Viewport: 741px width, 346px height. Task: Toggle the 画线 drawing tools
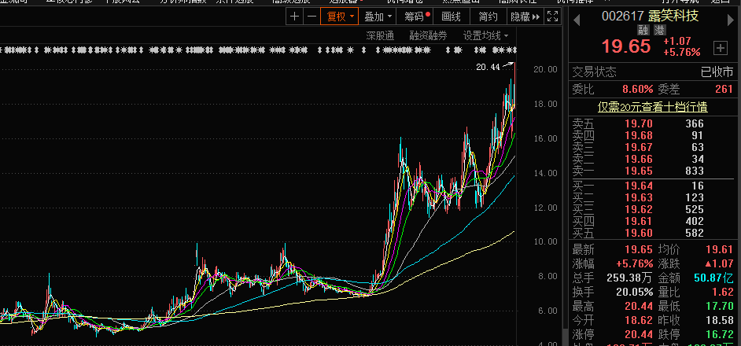tap(451, 16)
